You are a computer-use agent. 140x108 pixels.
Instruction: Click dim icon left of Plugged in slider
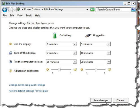[x=82, y=70]
